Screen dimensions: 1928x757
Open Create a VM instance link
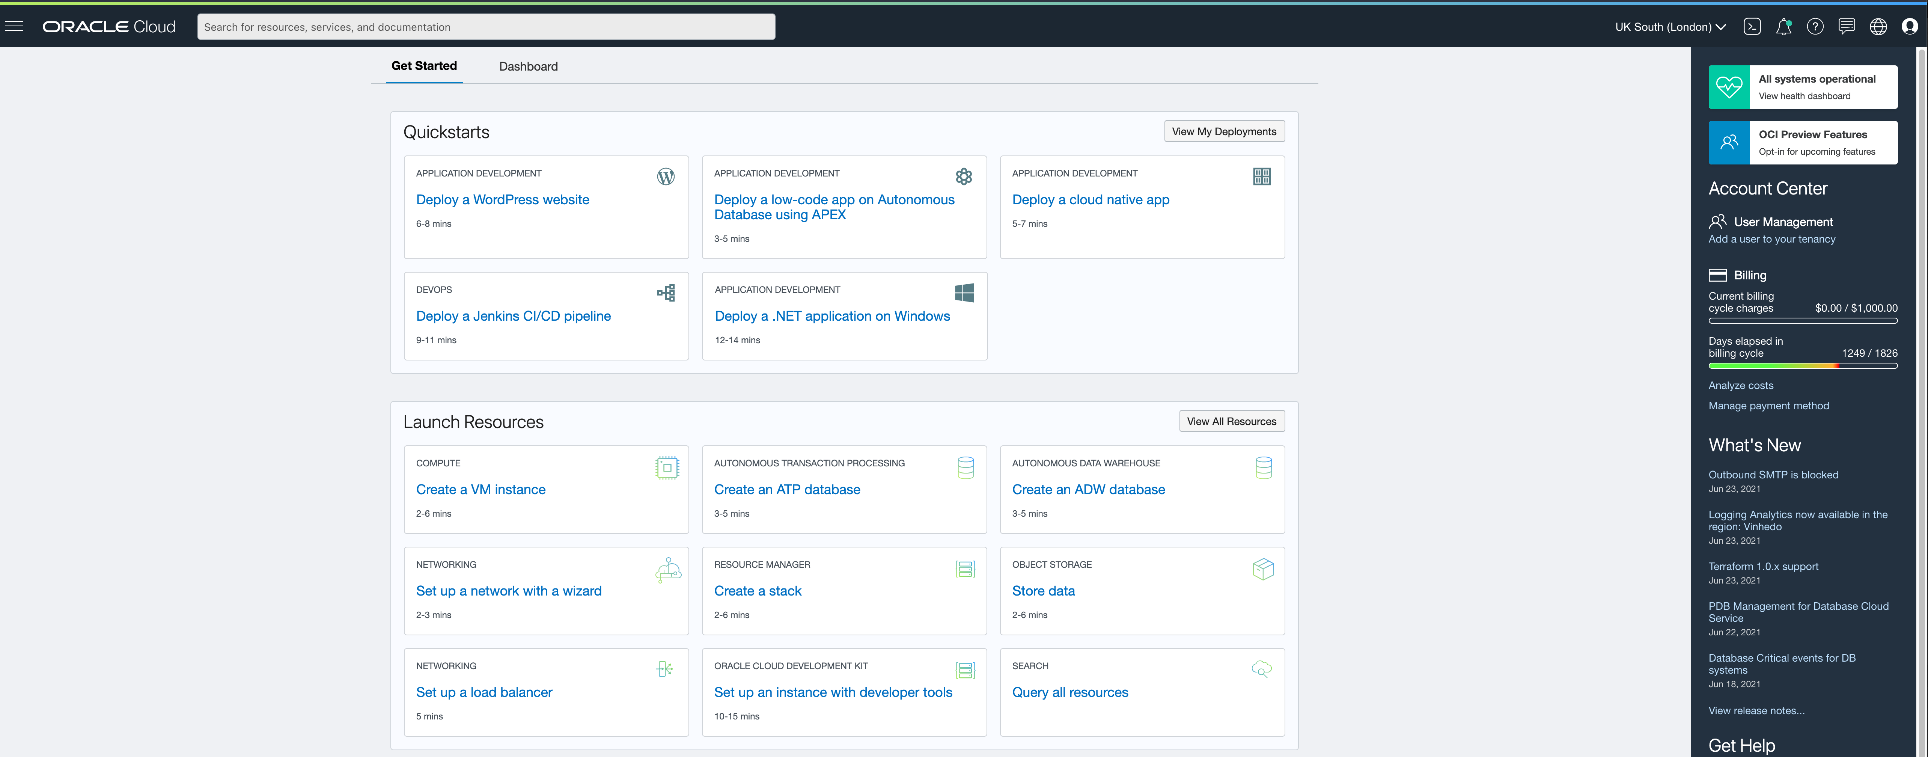(x=480, y=489)
